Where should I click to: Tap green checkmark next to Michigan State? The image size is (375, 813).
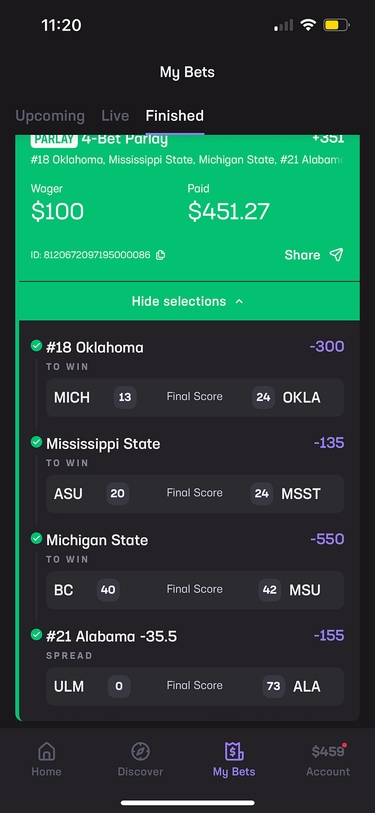click(37, 539)
